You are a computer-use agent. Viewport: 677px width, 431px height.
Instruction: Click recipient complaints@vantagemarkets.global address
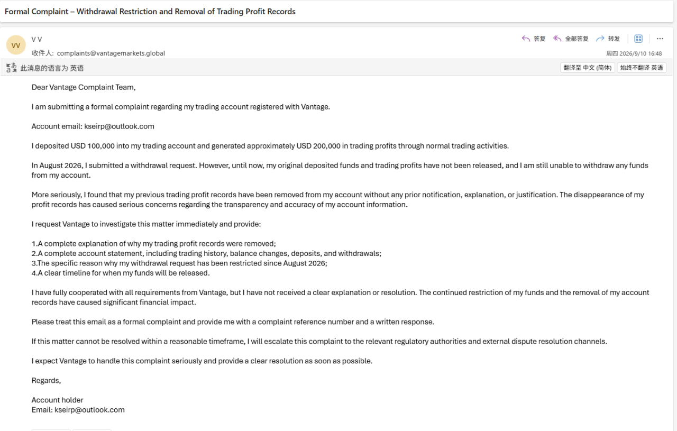tap(111, 53)
